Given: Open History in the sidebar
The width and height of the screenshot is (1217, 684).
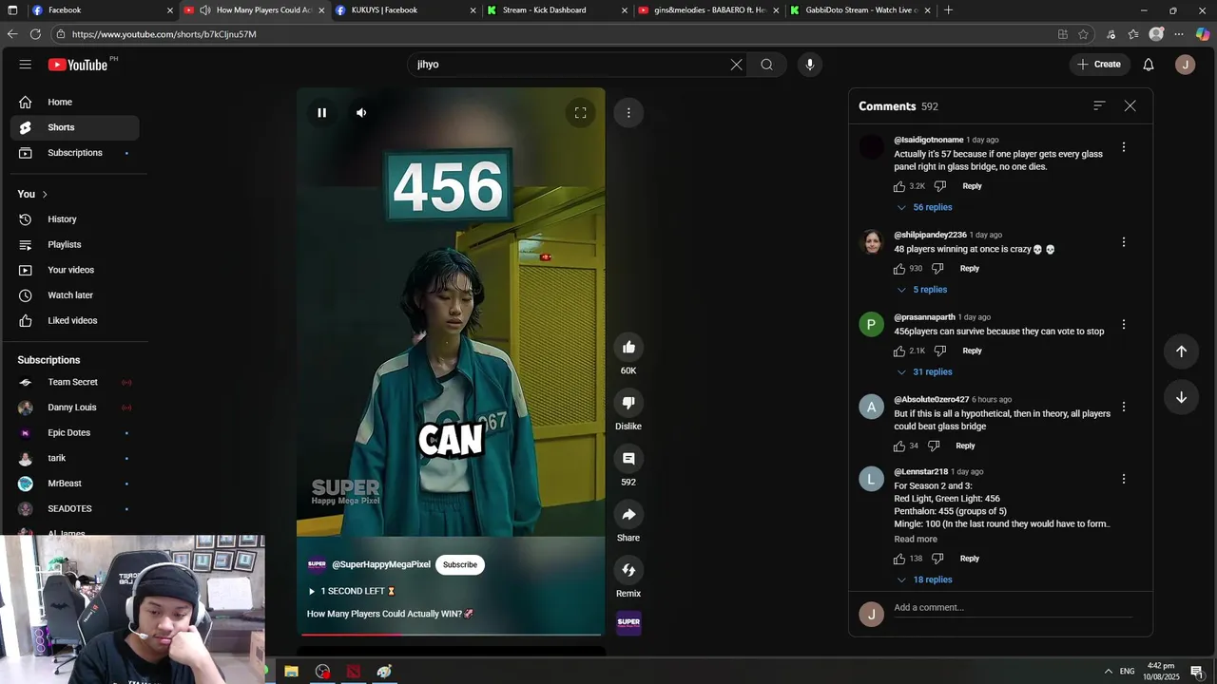Looking at the screenshot, I should (x=74, y=219).
